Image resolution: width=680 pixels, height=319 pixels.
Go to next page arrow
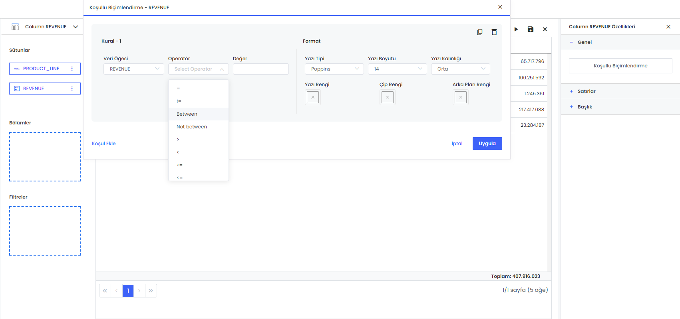[x=139, y=291]
